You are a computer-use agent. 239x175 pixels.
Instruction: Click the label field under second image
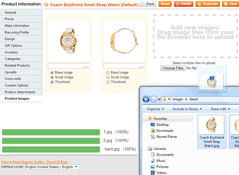(x=124, y=66)
